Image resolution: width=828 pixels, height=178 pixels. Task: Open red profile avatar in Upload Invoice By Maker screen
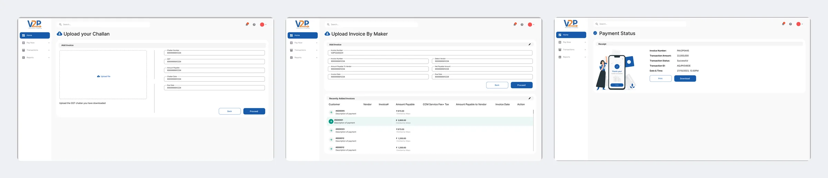[x=530, y=24]
